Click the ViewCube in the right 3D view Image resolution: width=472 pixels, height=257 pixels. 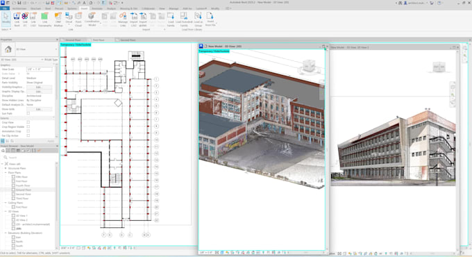439,67
